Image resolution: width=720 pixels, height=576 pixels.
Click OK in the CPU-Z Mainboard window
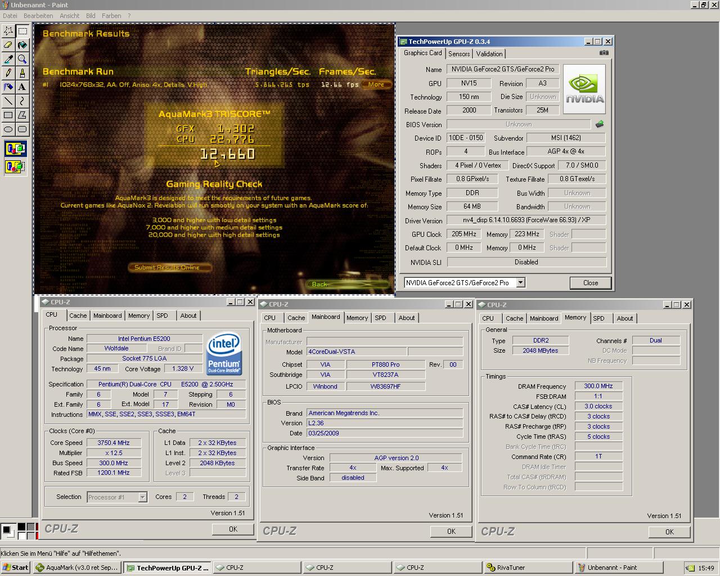coord(451,531)
